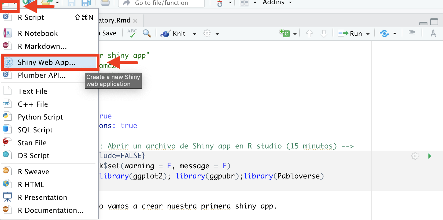Choose Stan File menu entry
The image size is (443, 220).
(49, 143)
